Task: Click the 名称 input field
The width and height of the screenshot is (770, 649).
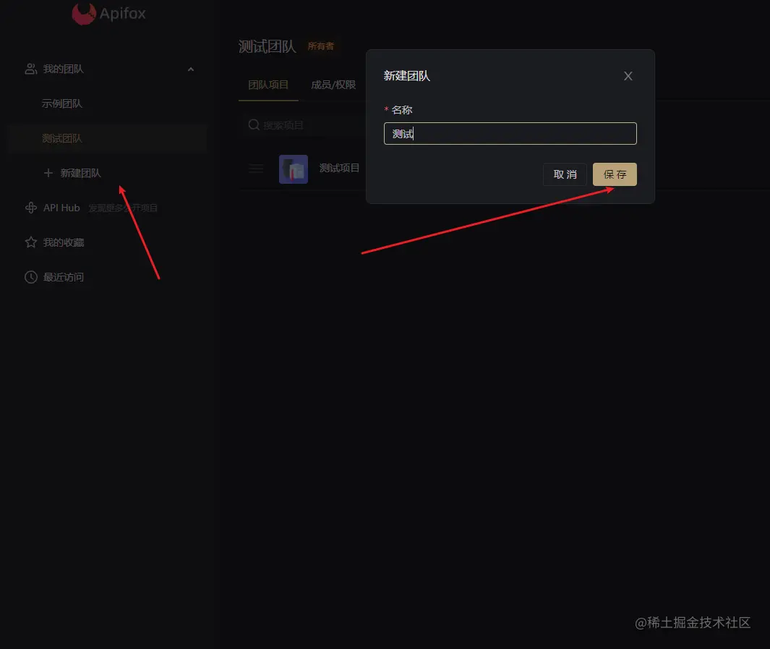Action: tap(510, 134)
